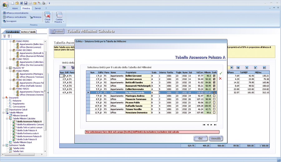Viewport: 281px width, 162px height.
Task: Switch to the Archivi e Tabelle tab
Action: [x=28, y=32]
